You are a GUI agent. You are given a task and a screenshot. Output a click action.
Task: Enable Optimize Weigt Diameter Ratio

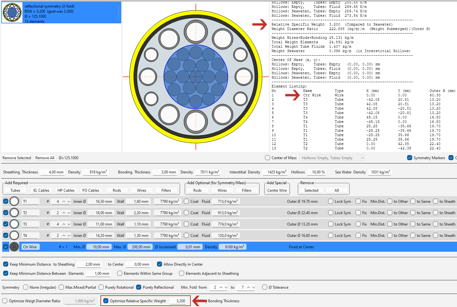[5, 301]
